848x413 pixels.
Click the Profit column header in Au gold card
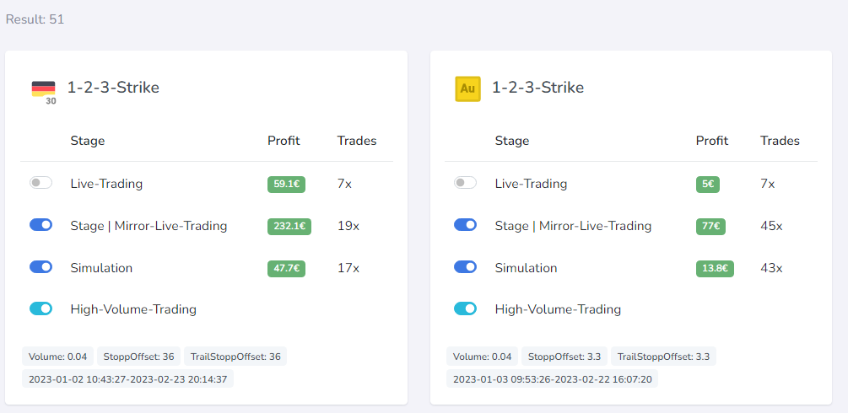click(x=712, y=141)
